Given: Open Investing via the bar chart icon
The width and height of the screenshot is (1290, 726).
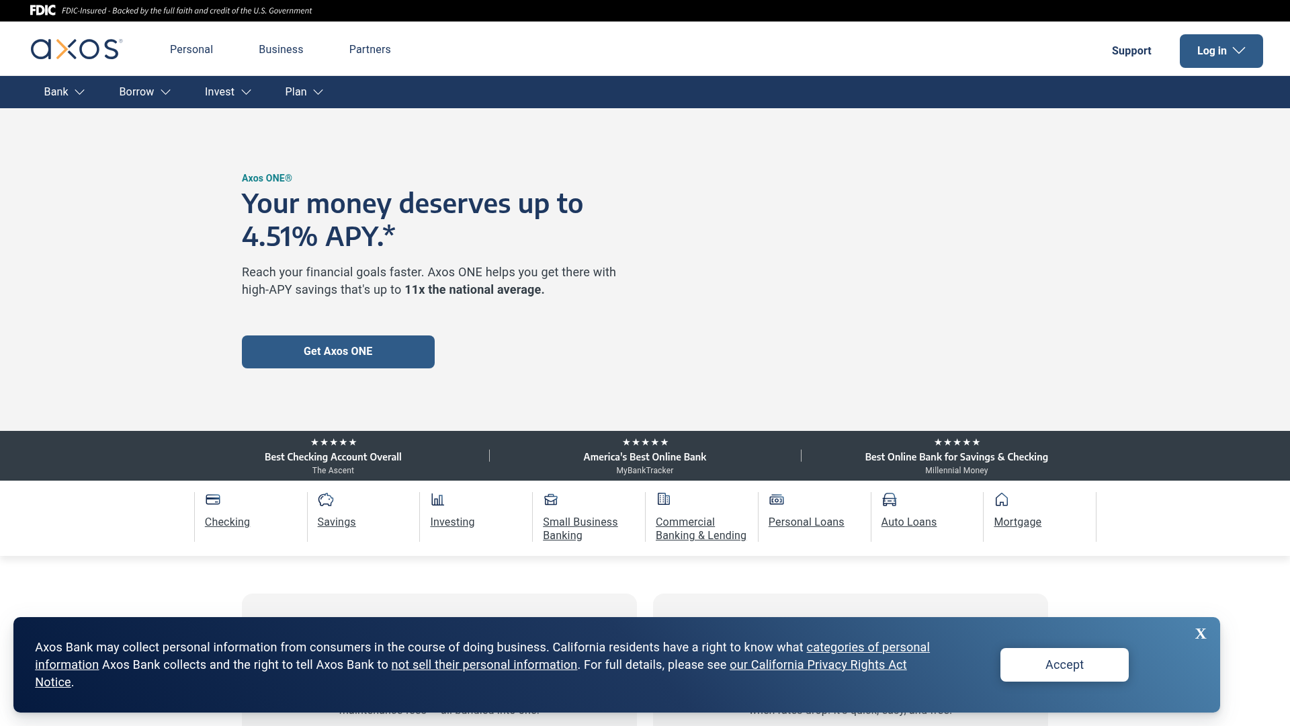Looking at the screenshot, I should 437,500.
